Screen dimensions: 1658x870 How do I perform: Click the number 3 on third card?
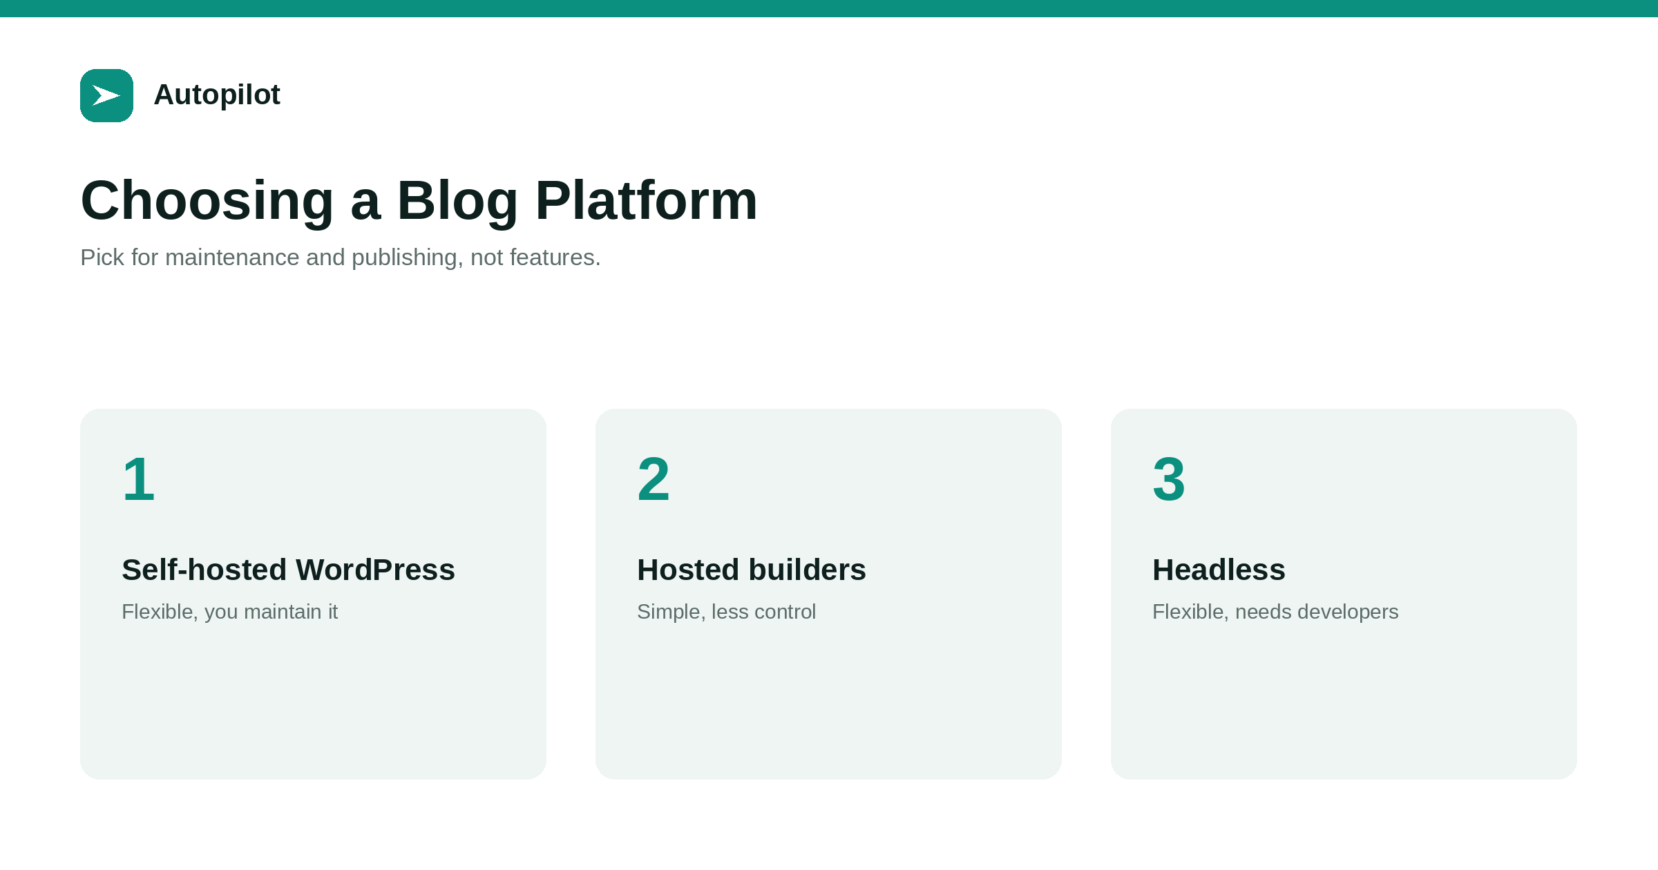click(x=1169, y=478)
